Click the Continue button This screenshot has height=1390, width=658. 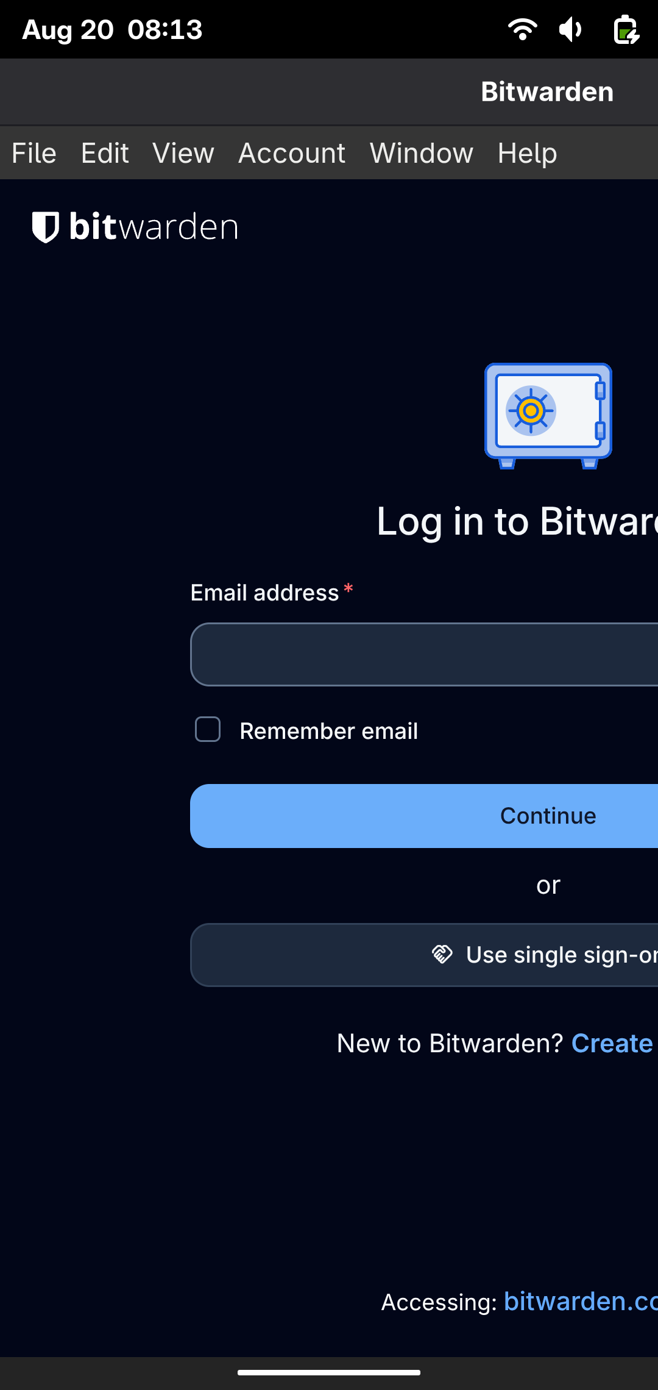pos(424,816)
